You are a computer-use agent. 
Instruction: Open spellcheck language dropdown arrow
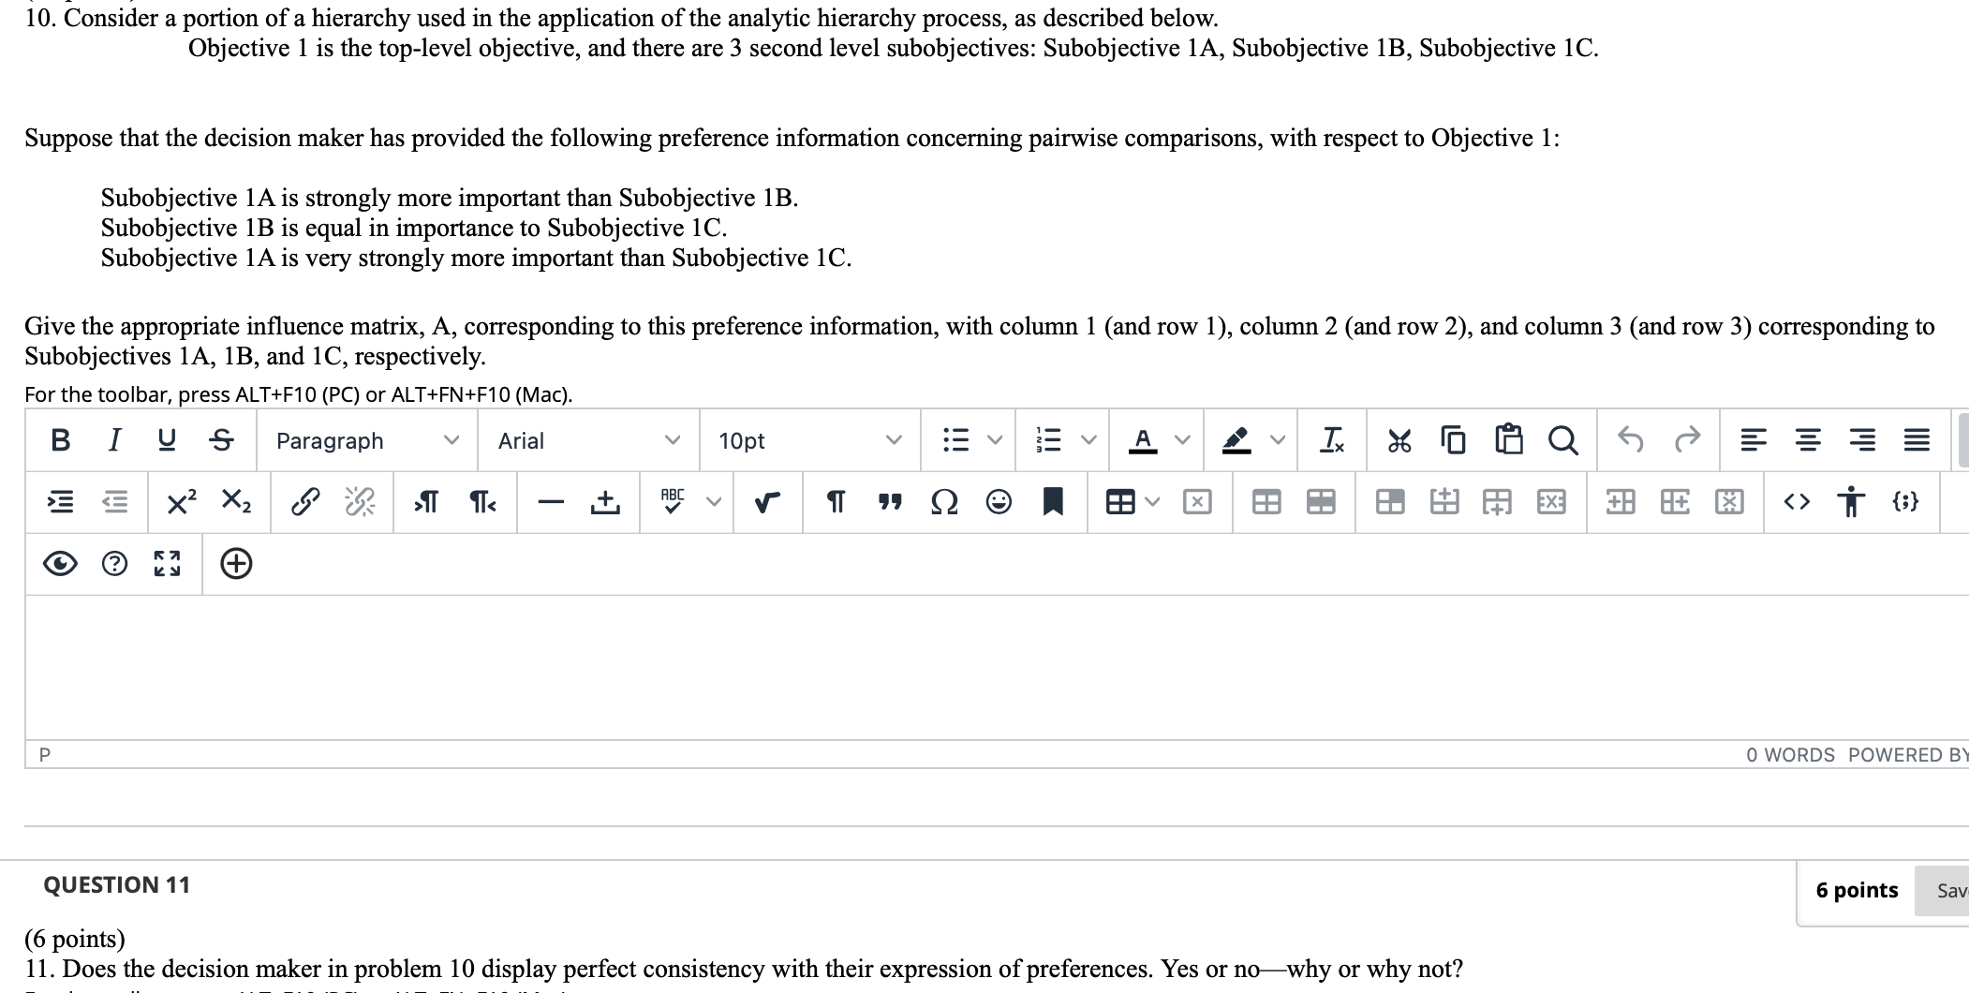click(x=714, y=503)
